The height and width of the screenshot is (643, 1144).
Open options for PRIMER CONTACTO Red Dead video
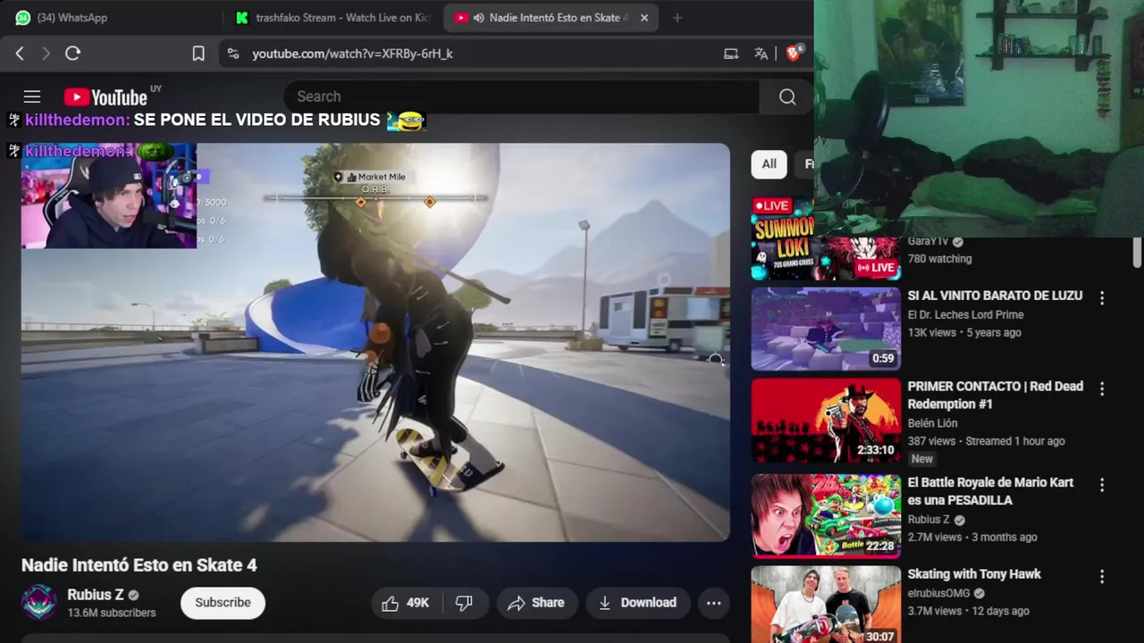(1102, 388)
